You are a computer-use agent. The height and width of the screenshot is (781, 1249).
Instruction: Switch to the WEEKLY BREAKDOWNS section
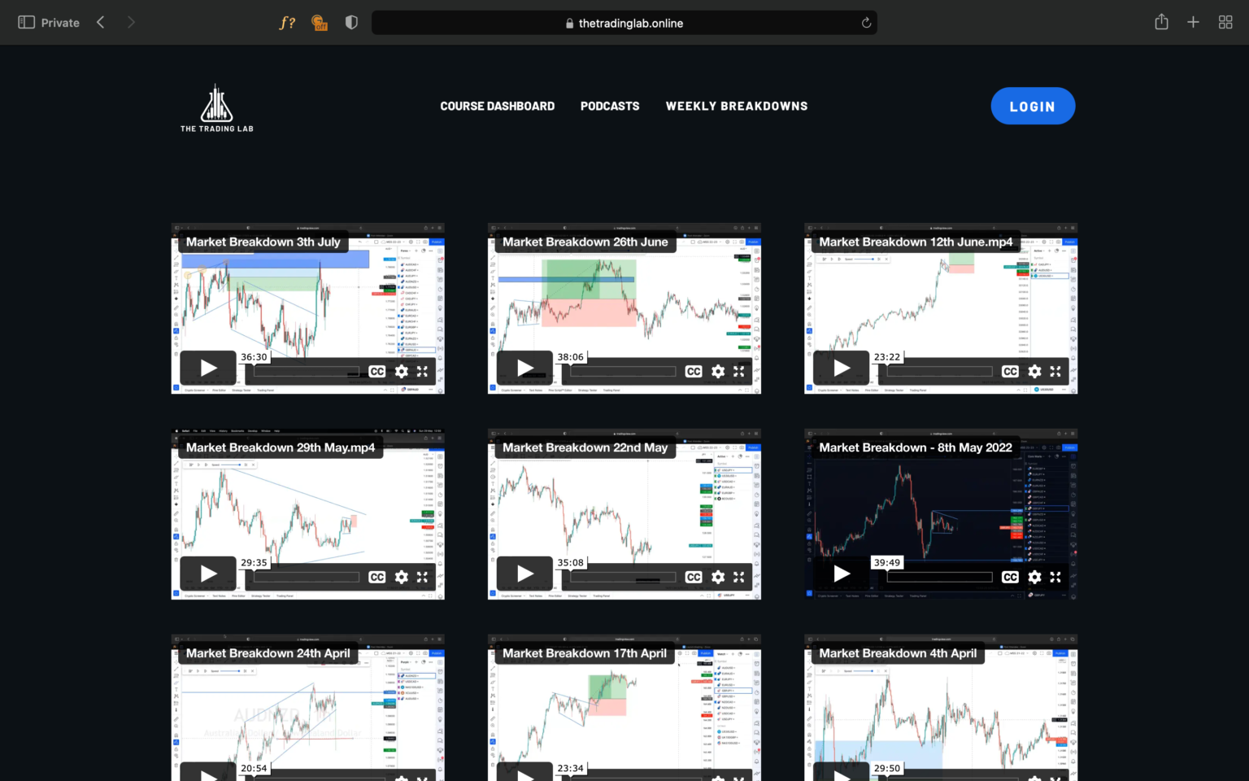pyautogui.click(x=736, y=106)
